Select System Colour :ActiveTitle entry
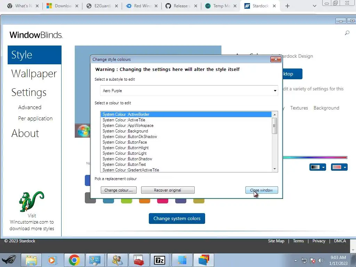 tap(186, 120)
